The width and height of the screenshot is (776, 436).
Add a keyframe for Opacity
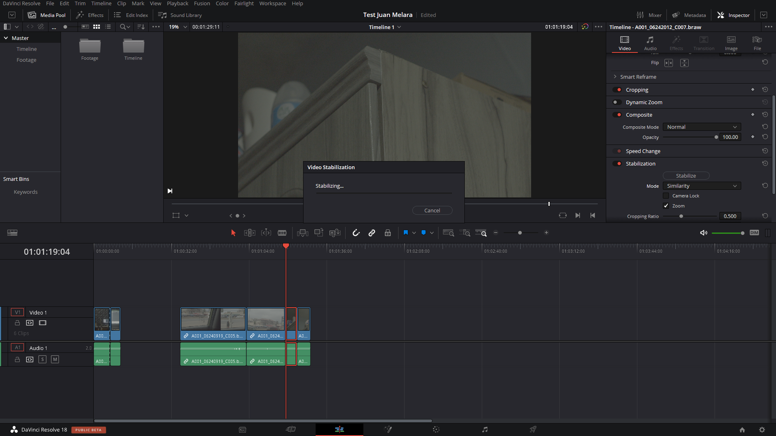pyautogui.click(x=753, y=137)
